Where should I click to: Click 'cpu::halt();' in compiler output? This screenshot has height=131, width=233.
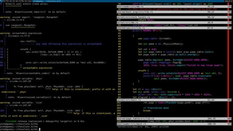28,41
